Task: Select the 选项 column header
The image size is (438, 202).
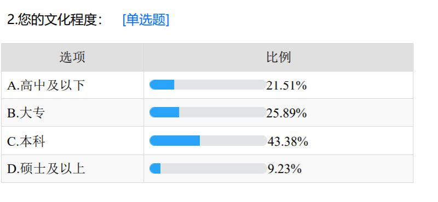Action: (72, 57)
